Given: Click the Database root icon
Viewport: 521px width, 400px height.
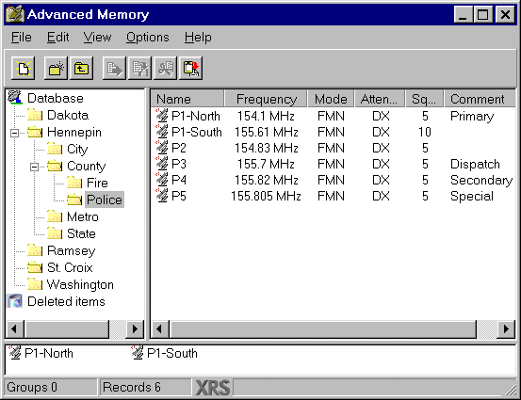Looking at the screenshot, I should click(15, 97).
